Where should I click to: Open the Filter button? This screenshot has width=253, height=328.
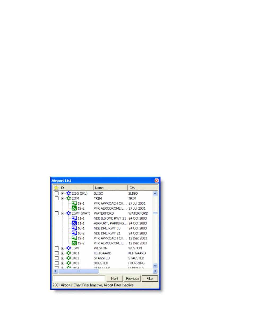click(x=150, y=279)
